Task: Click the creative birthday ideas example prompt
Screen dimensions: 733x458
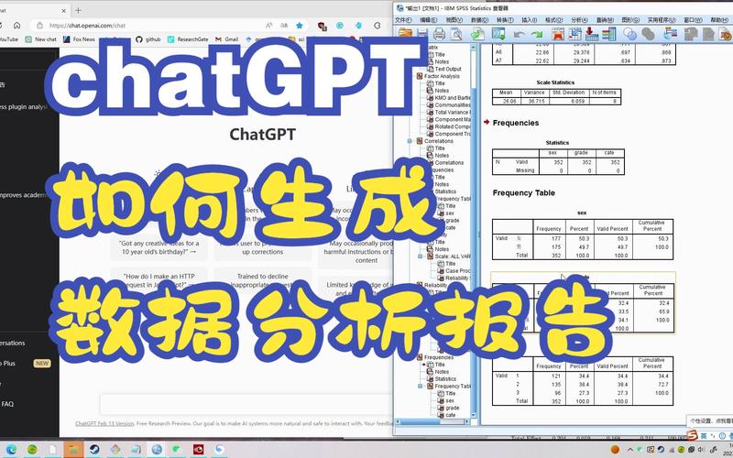Action: [x=159, y=247]
